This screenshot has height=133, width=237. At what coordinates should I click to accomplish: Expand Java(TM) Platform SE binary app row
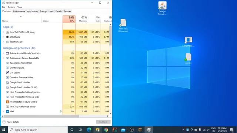click(x=3, y=32)
